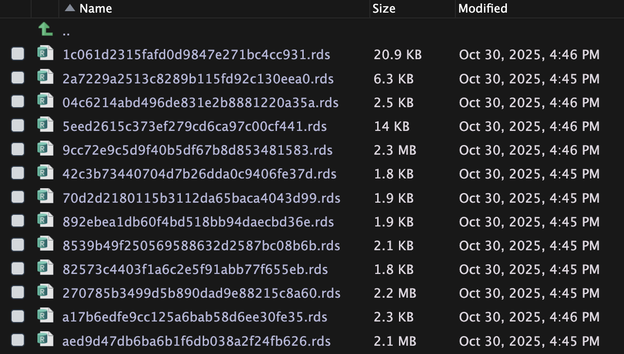
Task: Click the file icon beside aed9d47db6ba6b1f6db038a2f24fb626.rds
Action: (45, 340)
